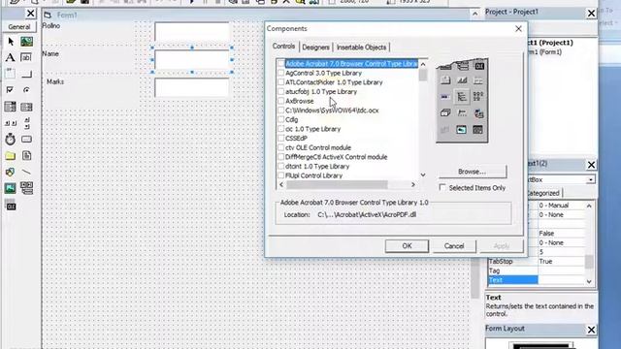Select the OptionButton control tool
The height and width of the screenshot is (349, 621).
[x=26, y=90]
